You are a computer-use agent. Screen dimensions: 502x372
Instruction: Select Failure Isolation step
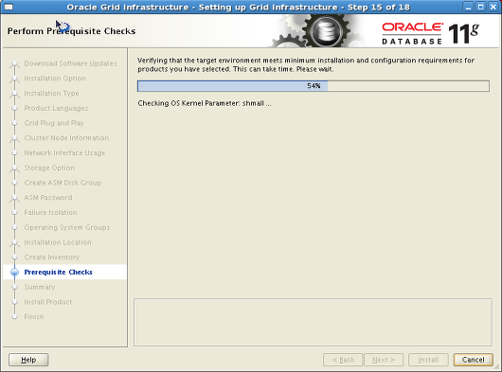point(50,212)
